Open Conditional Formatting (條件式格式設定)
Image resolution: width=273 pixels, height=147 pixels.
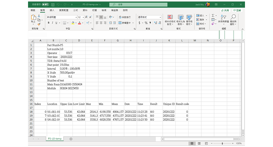point(170,20)
